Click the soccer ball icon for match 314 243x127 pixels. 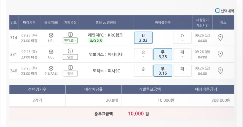coord(51,35)
